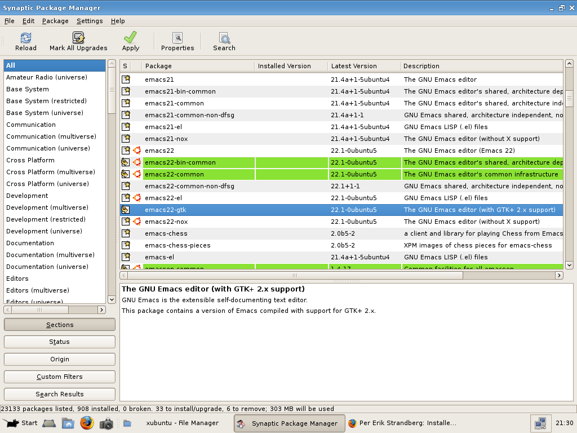Click sections list horizontal scrollbar thumb
Screen dimensions: 577x433
click(x=40, y=310)
